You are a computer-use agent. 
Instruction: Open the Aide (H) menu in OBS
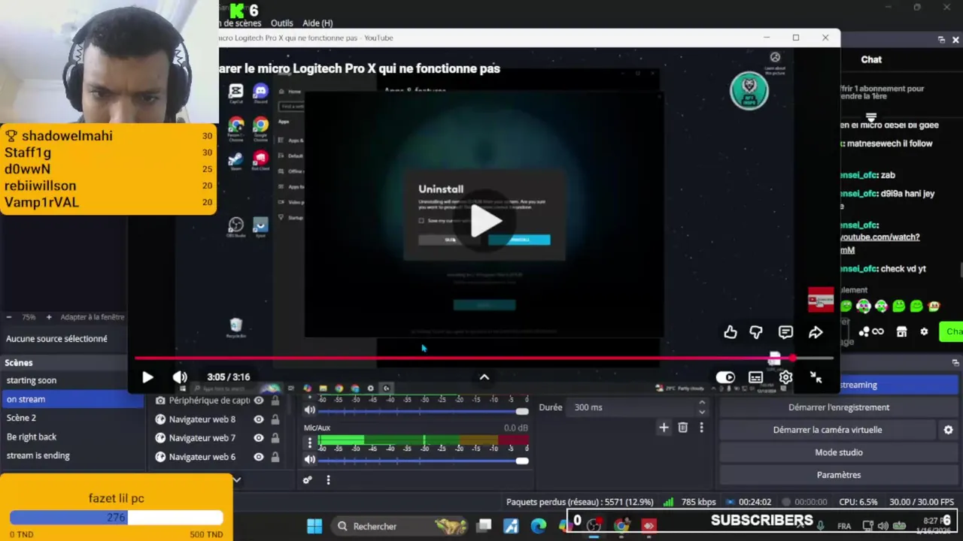tap(317, 23)
